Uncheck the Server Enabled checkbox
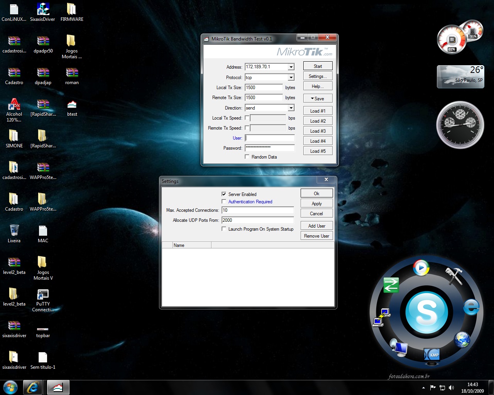The width and height of the screenshot is (494, 395). tap(224, 194)
